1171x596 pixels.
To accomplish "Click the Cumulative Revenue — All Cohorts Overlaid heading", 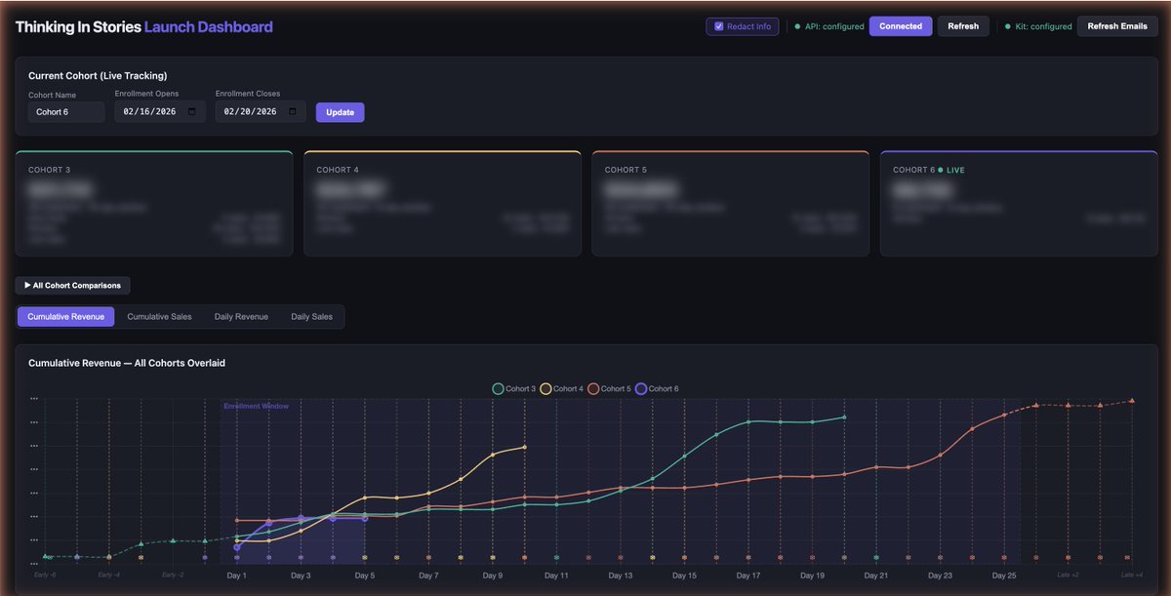I will coord(127,363).
